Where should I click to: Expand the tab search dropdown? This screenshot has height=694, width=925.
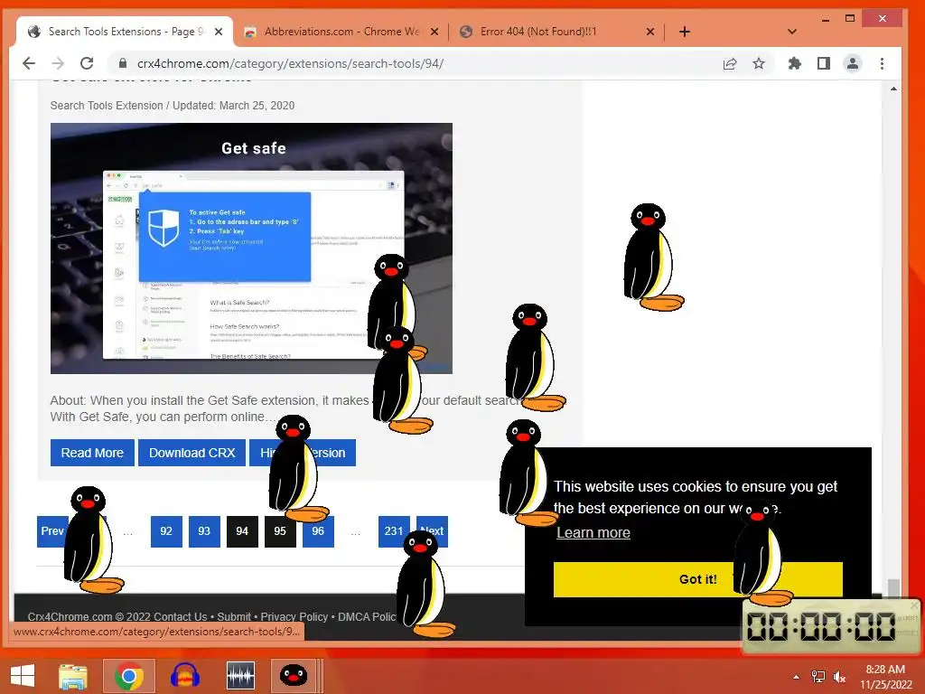(x=791, y=32)
